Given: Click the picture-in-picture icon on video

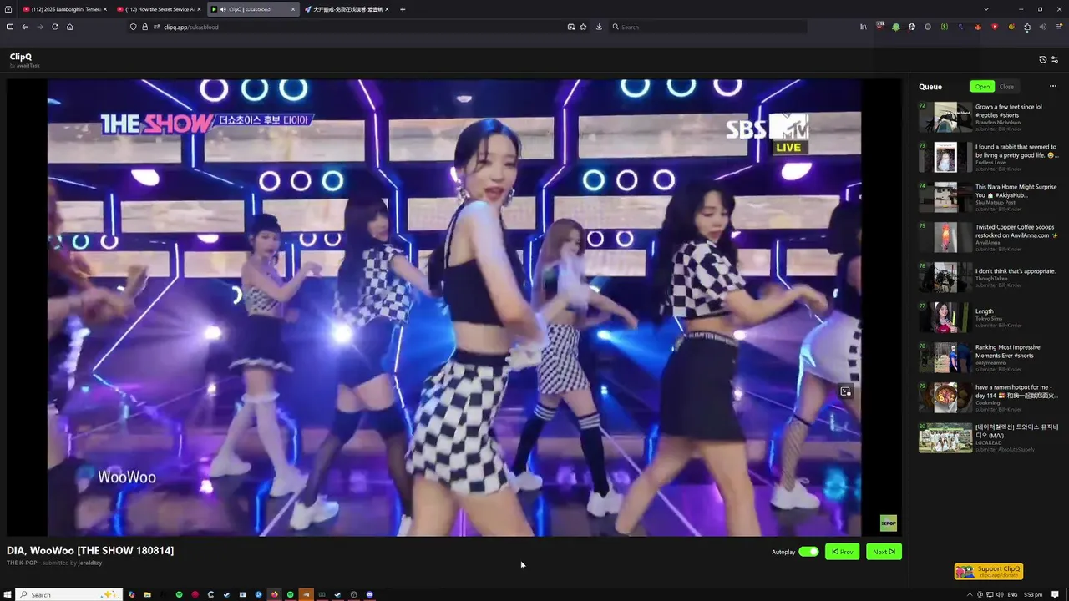Looking at the screenshot, I should point(845,391).
